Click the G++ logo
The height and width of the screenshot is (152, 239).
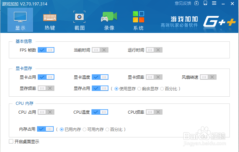click(220, 21)
